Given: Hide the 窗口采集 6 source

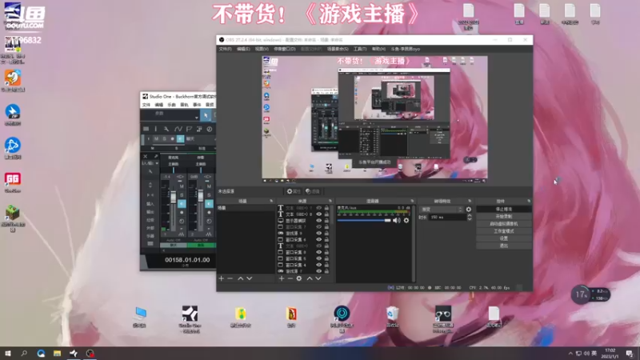Looking at the screenshot, I should 318,239.
